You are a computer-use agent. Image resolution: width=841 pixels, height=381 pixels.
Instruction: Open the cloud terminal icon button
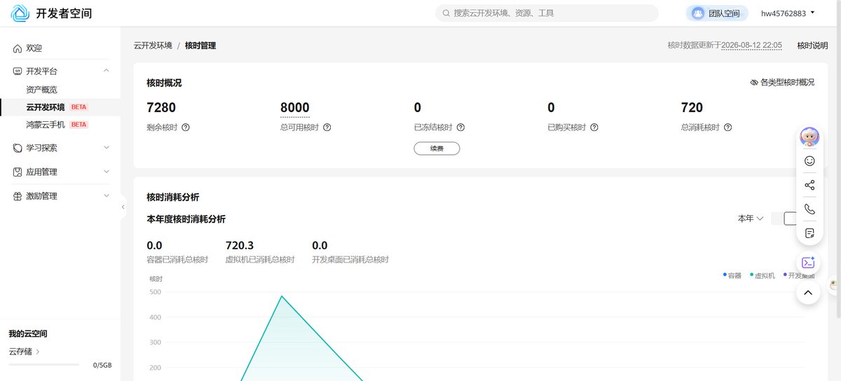click(x=808, y=263)
